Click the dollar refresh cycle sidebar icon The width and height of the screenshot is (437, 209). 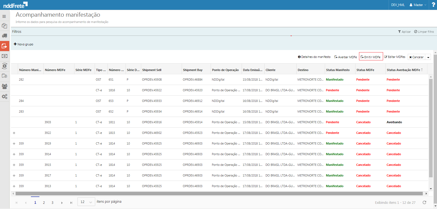pos(4,66)
